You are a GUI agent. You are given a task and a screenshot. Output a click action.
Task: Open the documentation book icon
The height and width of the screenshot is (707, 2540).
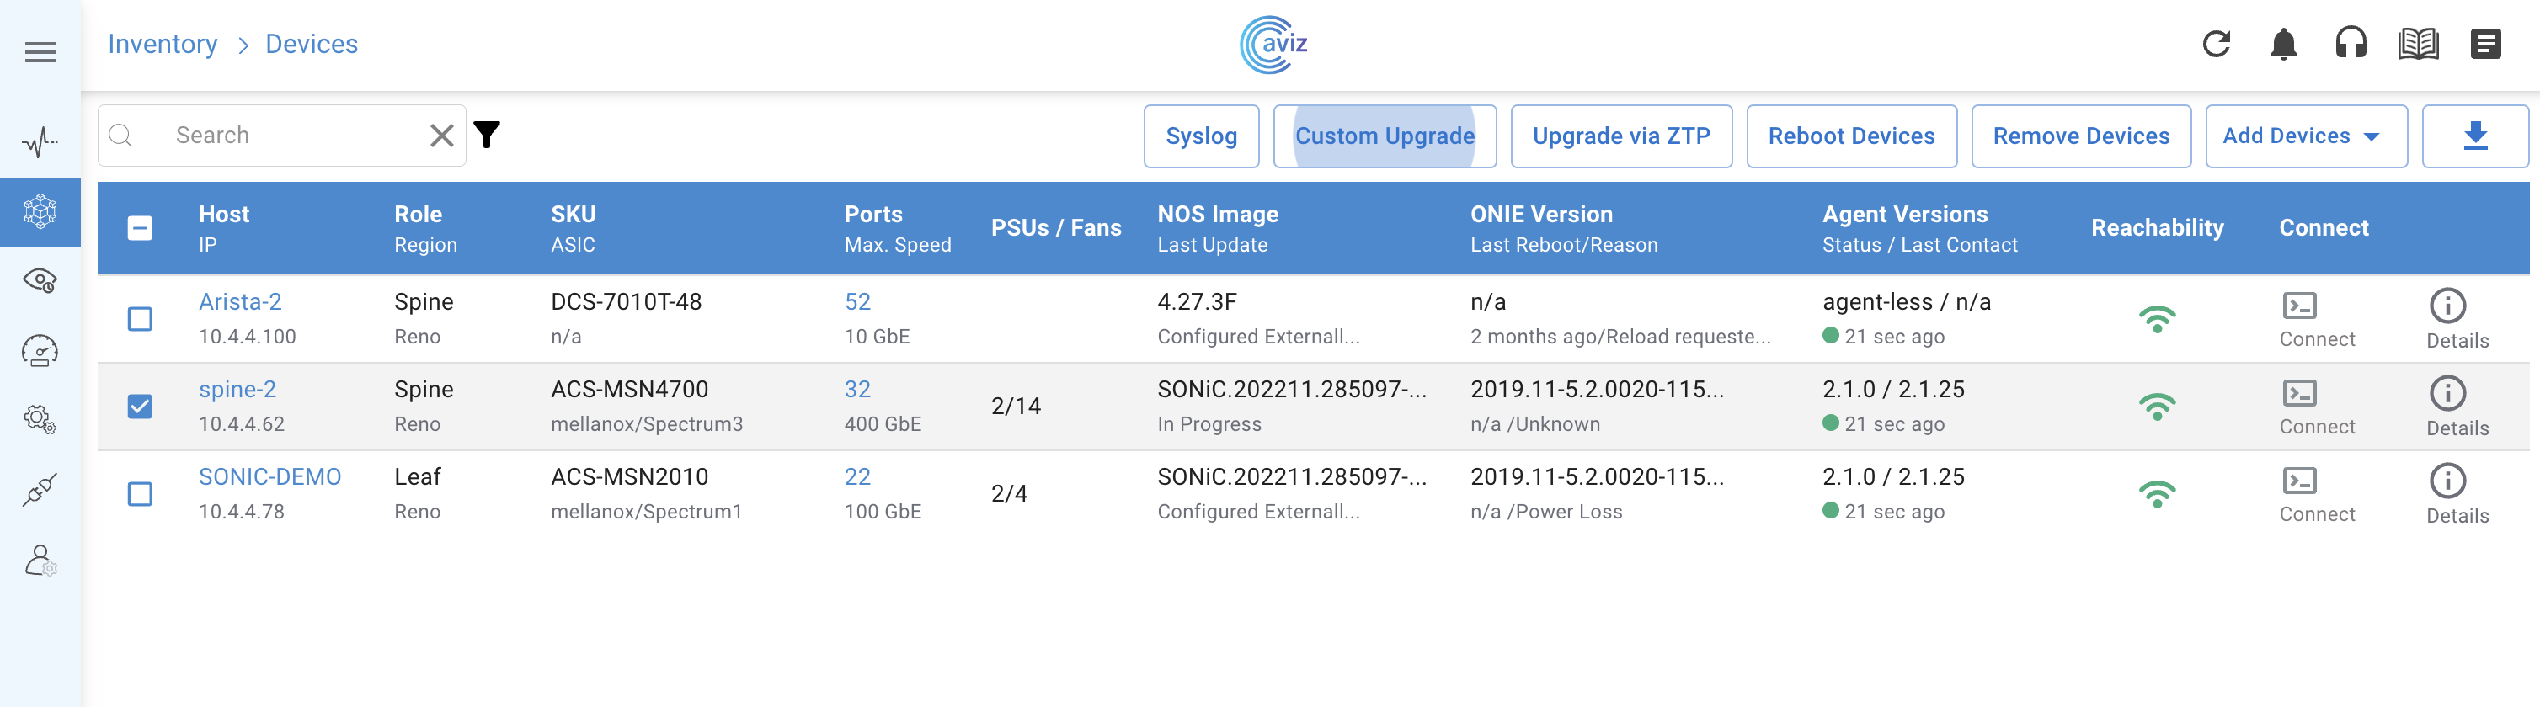2418,45
